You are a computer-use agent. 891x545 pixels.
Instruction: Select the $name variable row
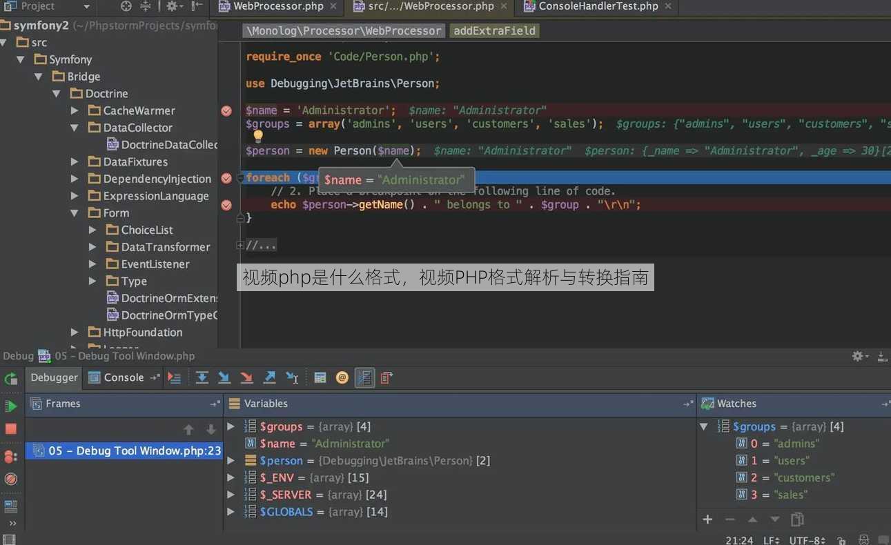coord(460,444)
